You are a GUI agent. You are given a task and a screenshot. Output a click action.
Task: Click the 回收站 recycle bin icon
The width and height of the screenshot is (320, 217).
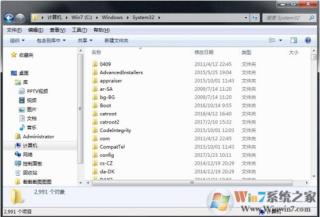[x=18, y=173]
